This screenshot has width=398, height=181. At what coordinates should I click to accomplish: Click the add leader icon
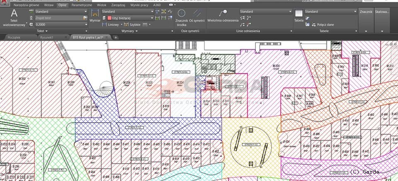pos(248,18)
